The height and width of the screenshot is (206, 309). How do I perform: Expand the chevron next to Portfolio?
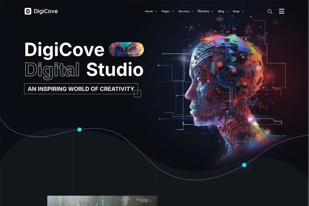pyautogui.click(x=213, y=12)
